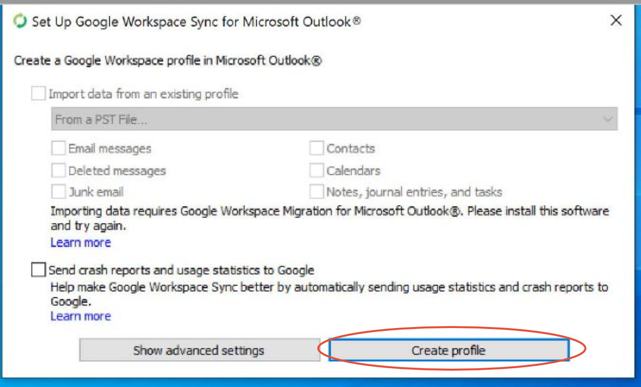Open Learn more link about crash reports
Viewport: 641px width, 387px height.
(80, 316)
